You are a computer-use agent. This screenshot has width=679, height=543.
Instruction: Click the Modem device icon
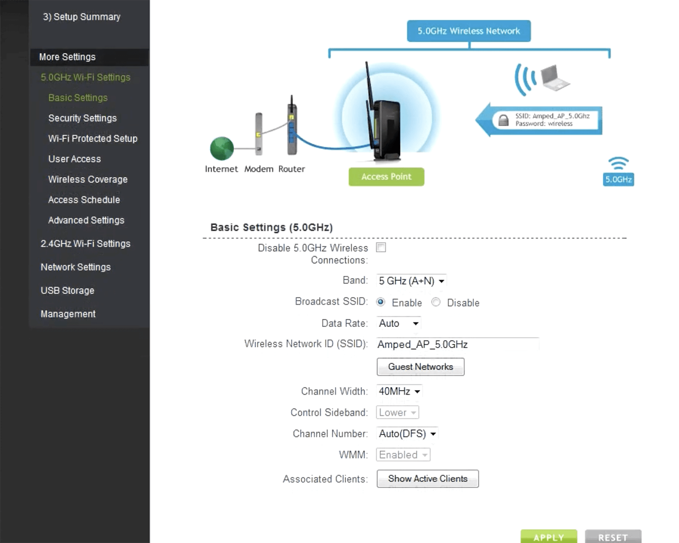click(258, 134)
